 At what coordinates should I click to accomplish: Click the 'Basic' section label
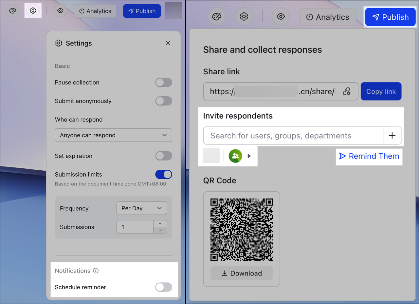tap(62, 66)
